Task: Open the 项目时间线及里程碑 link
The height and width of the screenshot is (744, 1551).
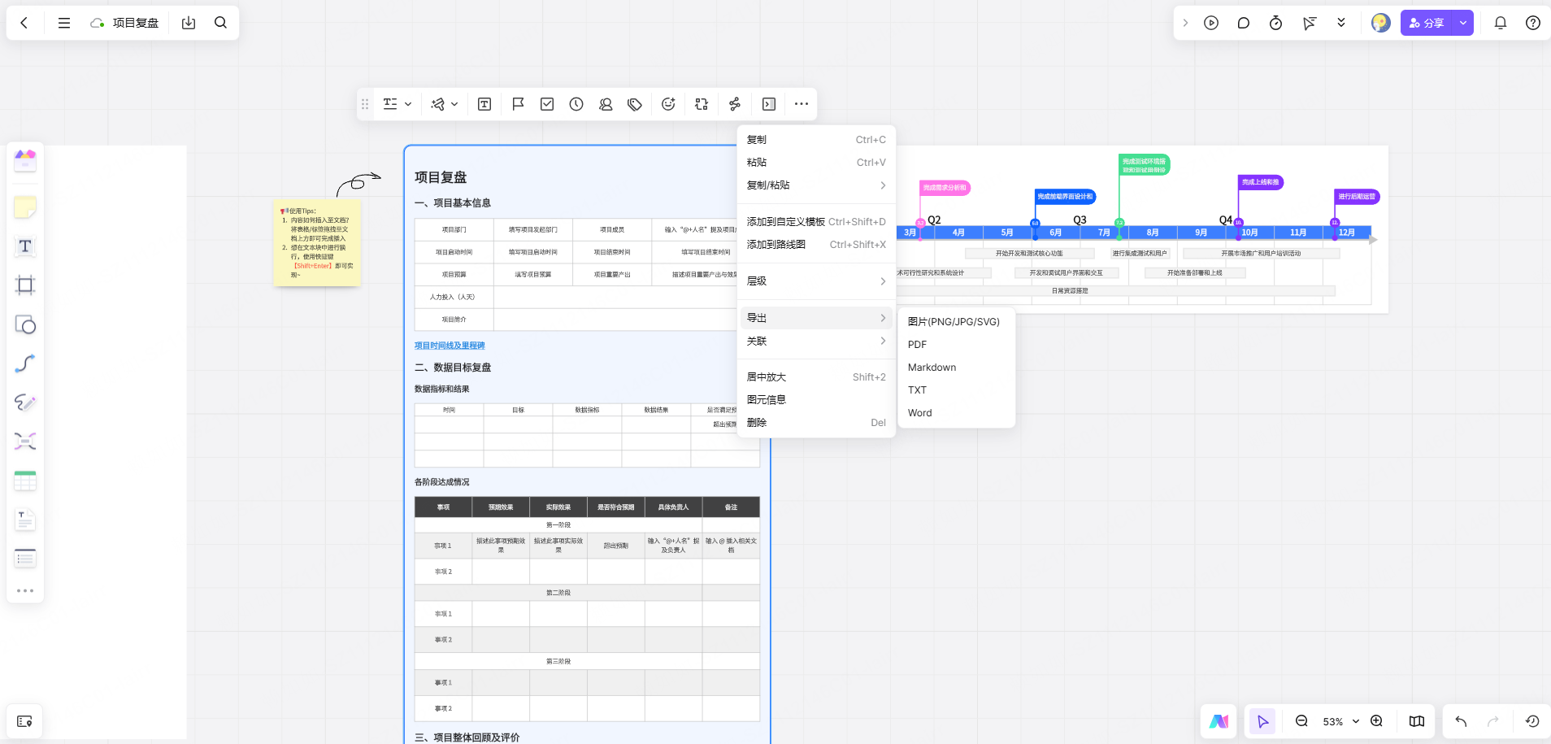Action: click(x=448, y=345)
